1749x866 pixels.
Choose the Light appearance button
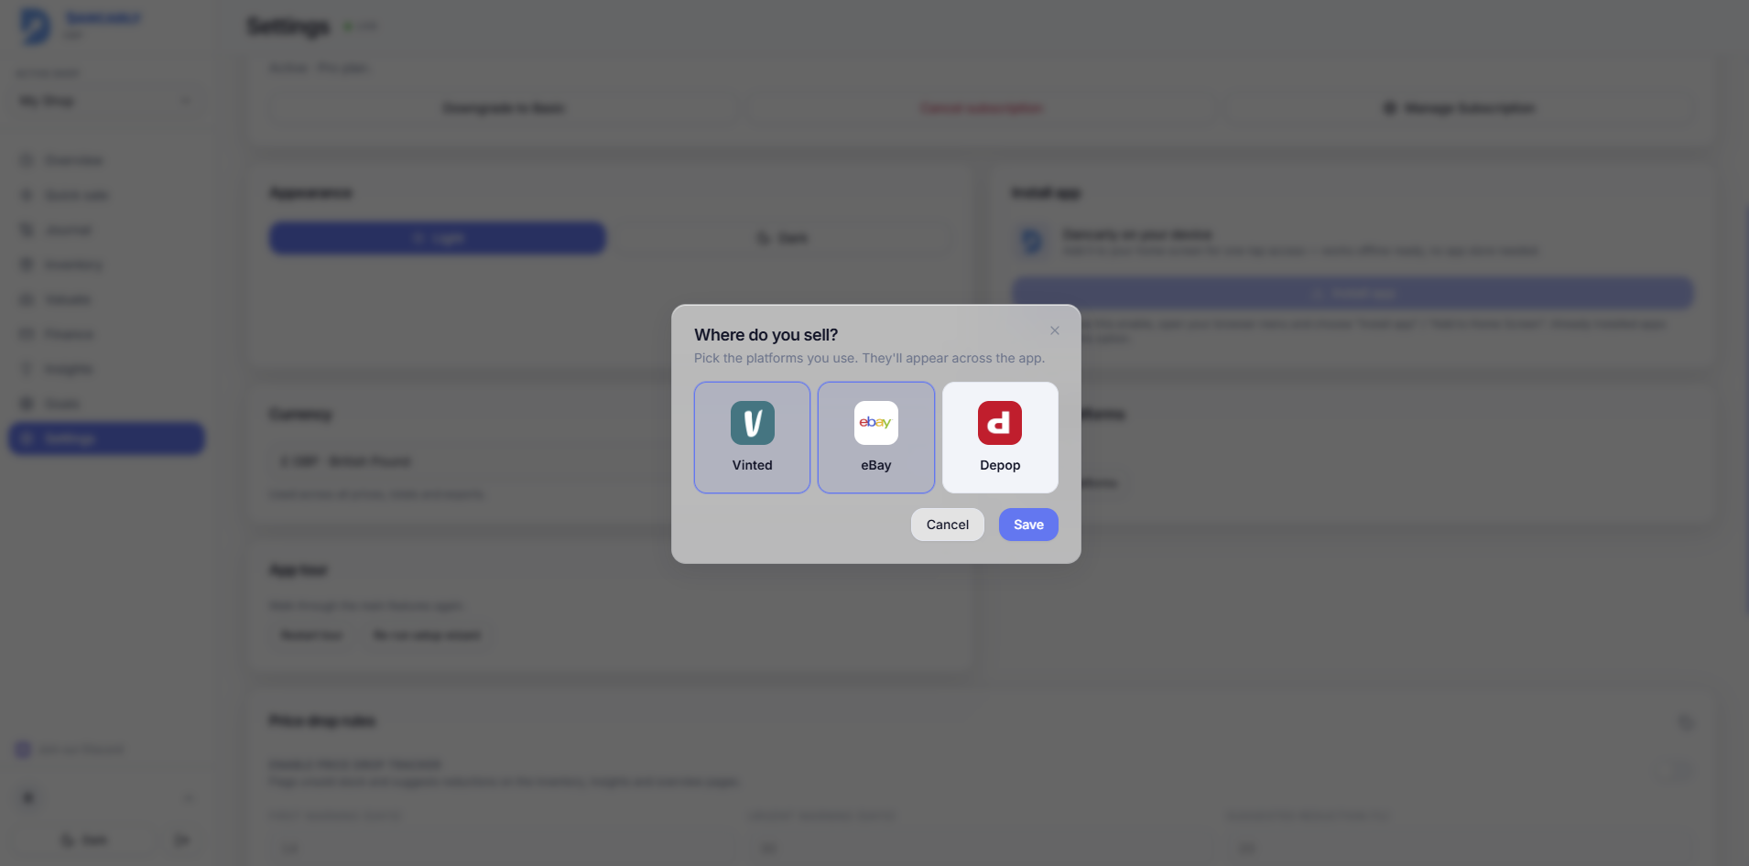(438, 238)
